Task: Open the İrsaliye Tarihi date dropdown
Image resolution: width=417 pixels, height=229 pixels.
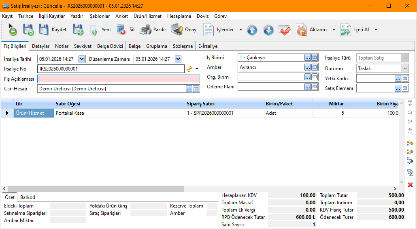Action: pos(82,59)
